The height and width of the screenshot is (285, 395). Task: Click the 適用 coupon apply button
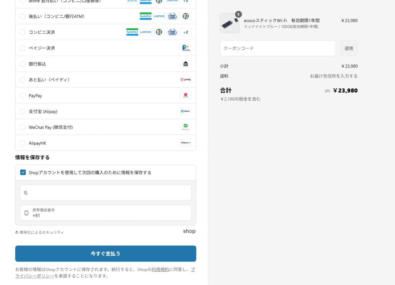[349, 48]
